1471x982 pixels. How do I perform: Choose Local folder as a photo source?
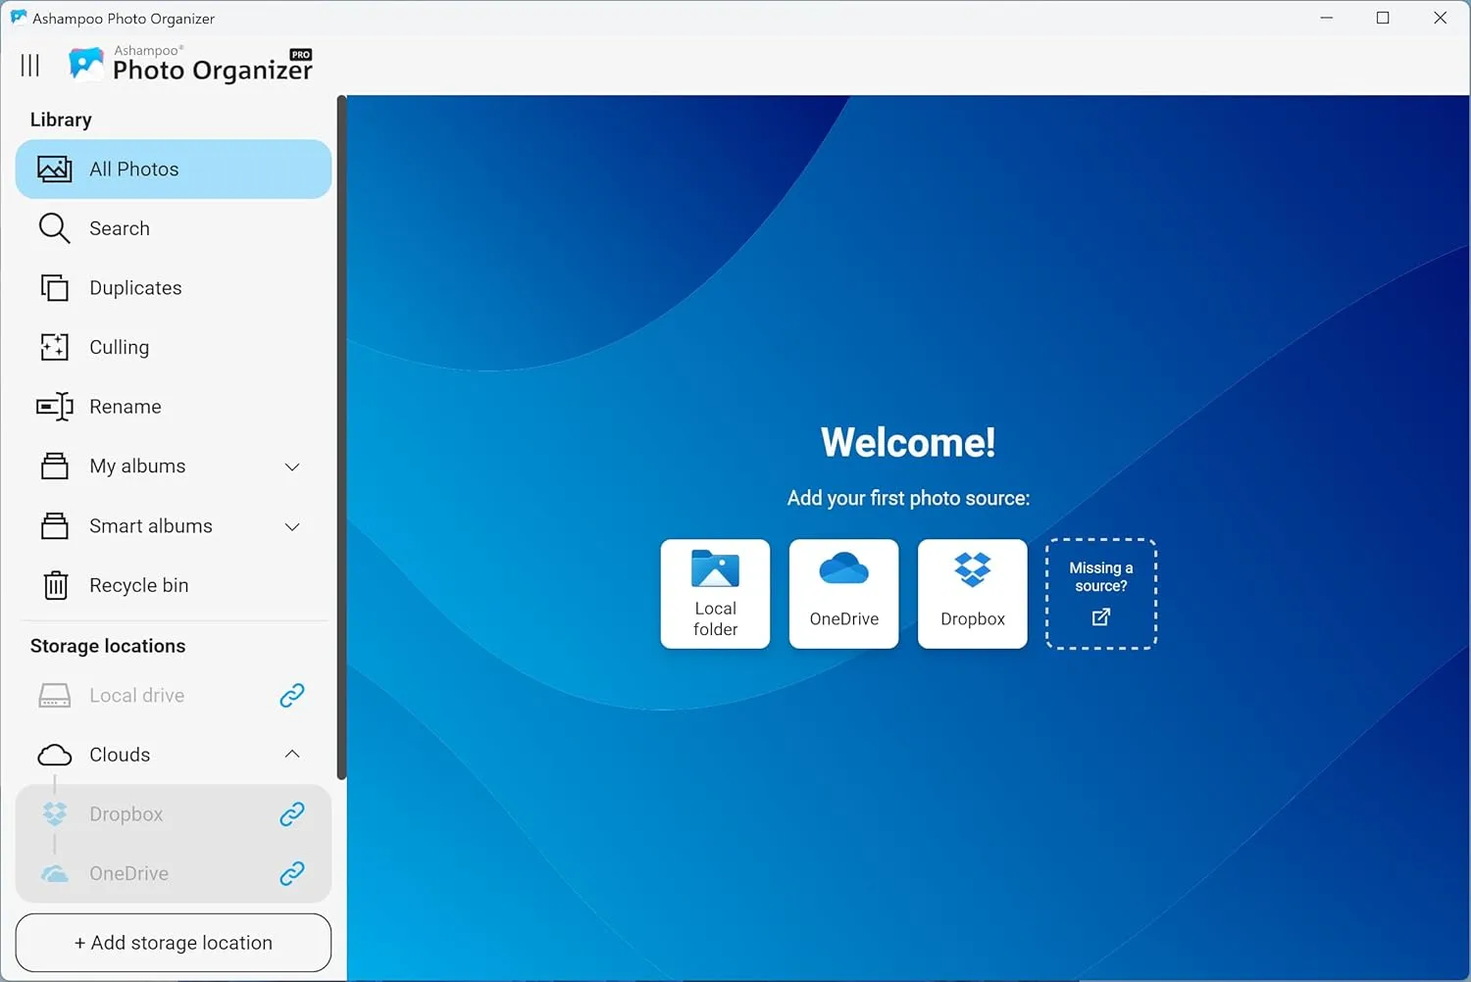tap(715, 594)
